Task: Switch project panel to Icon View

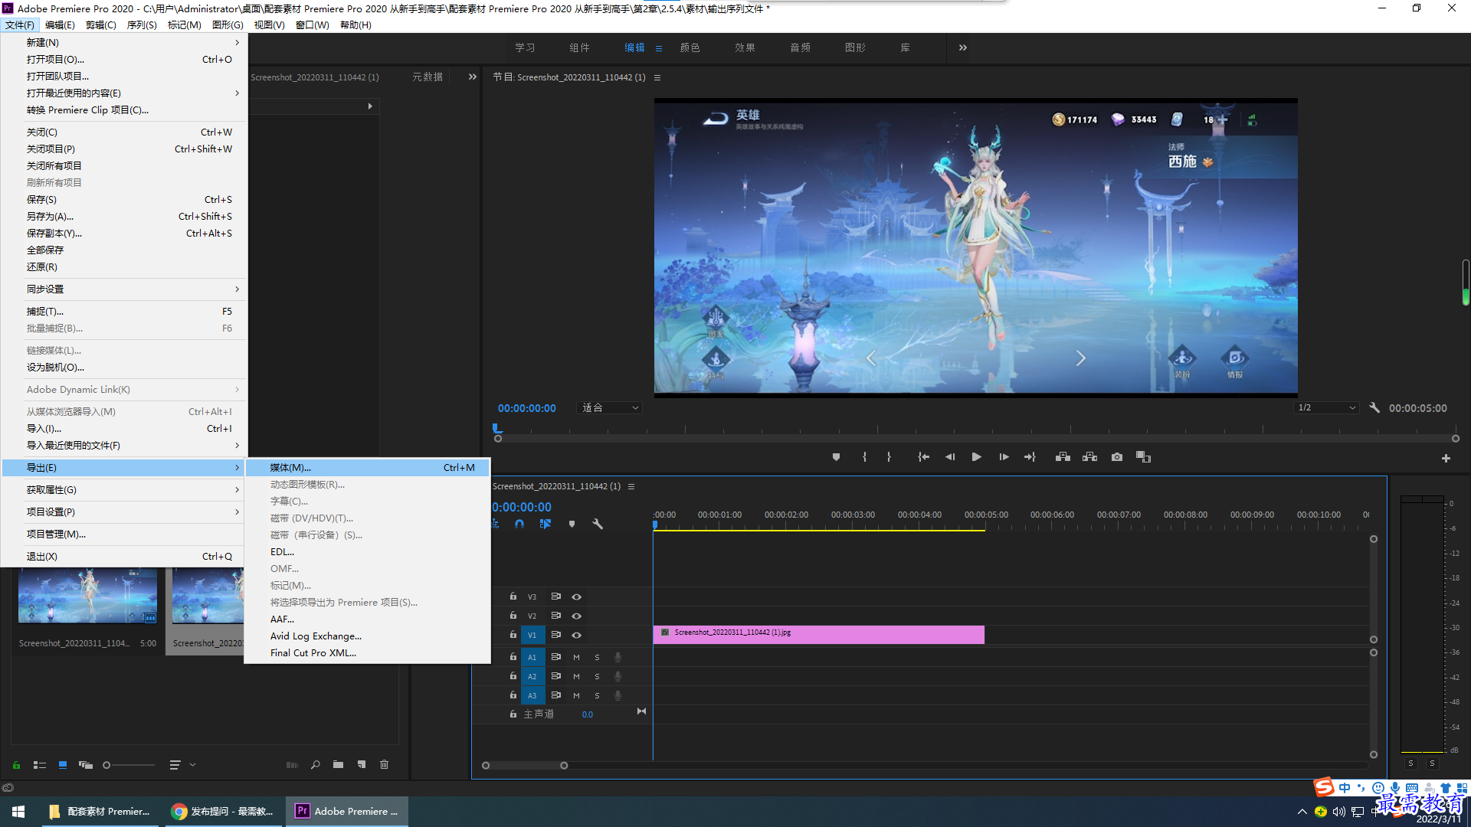Action: click(63, 765)
